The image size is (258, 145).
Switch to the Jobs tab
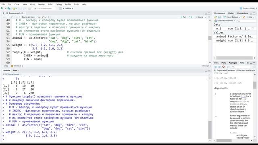pyautogui.click(x=15, y=70)
